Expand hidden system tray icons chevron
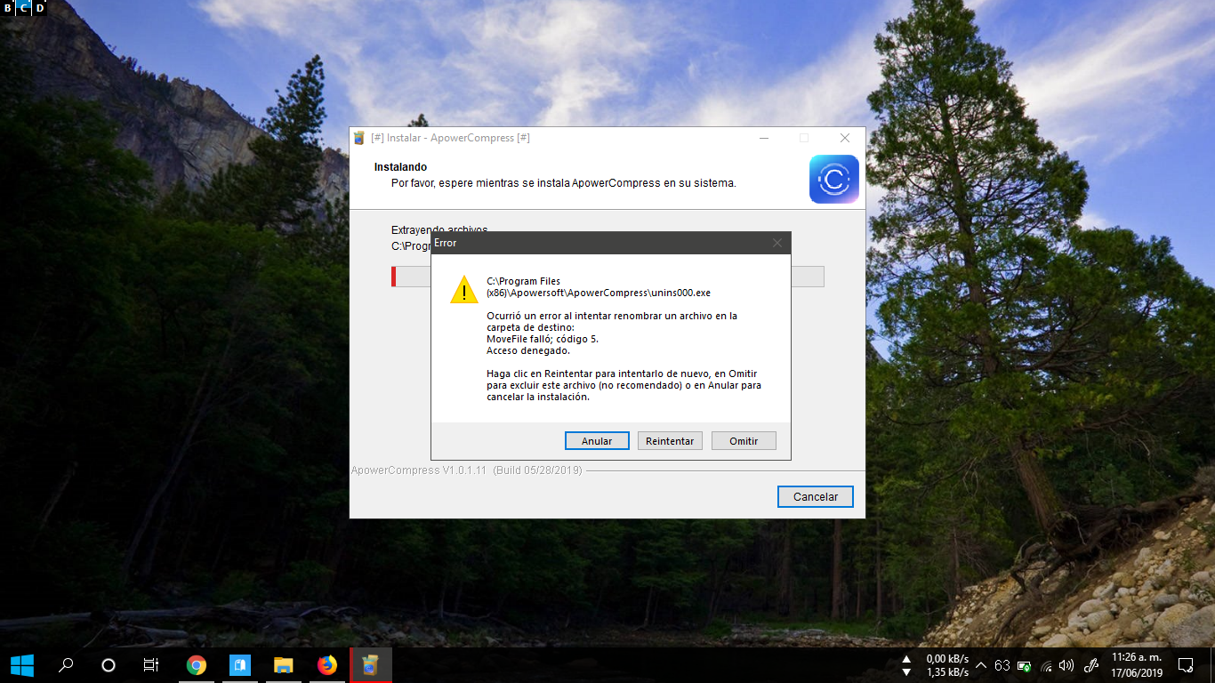1215x683 pixels. click(x=981, y=665)
